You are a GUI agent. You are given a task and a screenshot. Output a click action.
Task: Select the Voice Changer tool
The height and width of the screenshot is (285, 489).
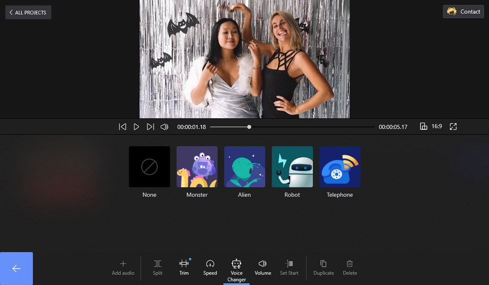click(237, 271)
